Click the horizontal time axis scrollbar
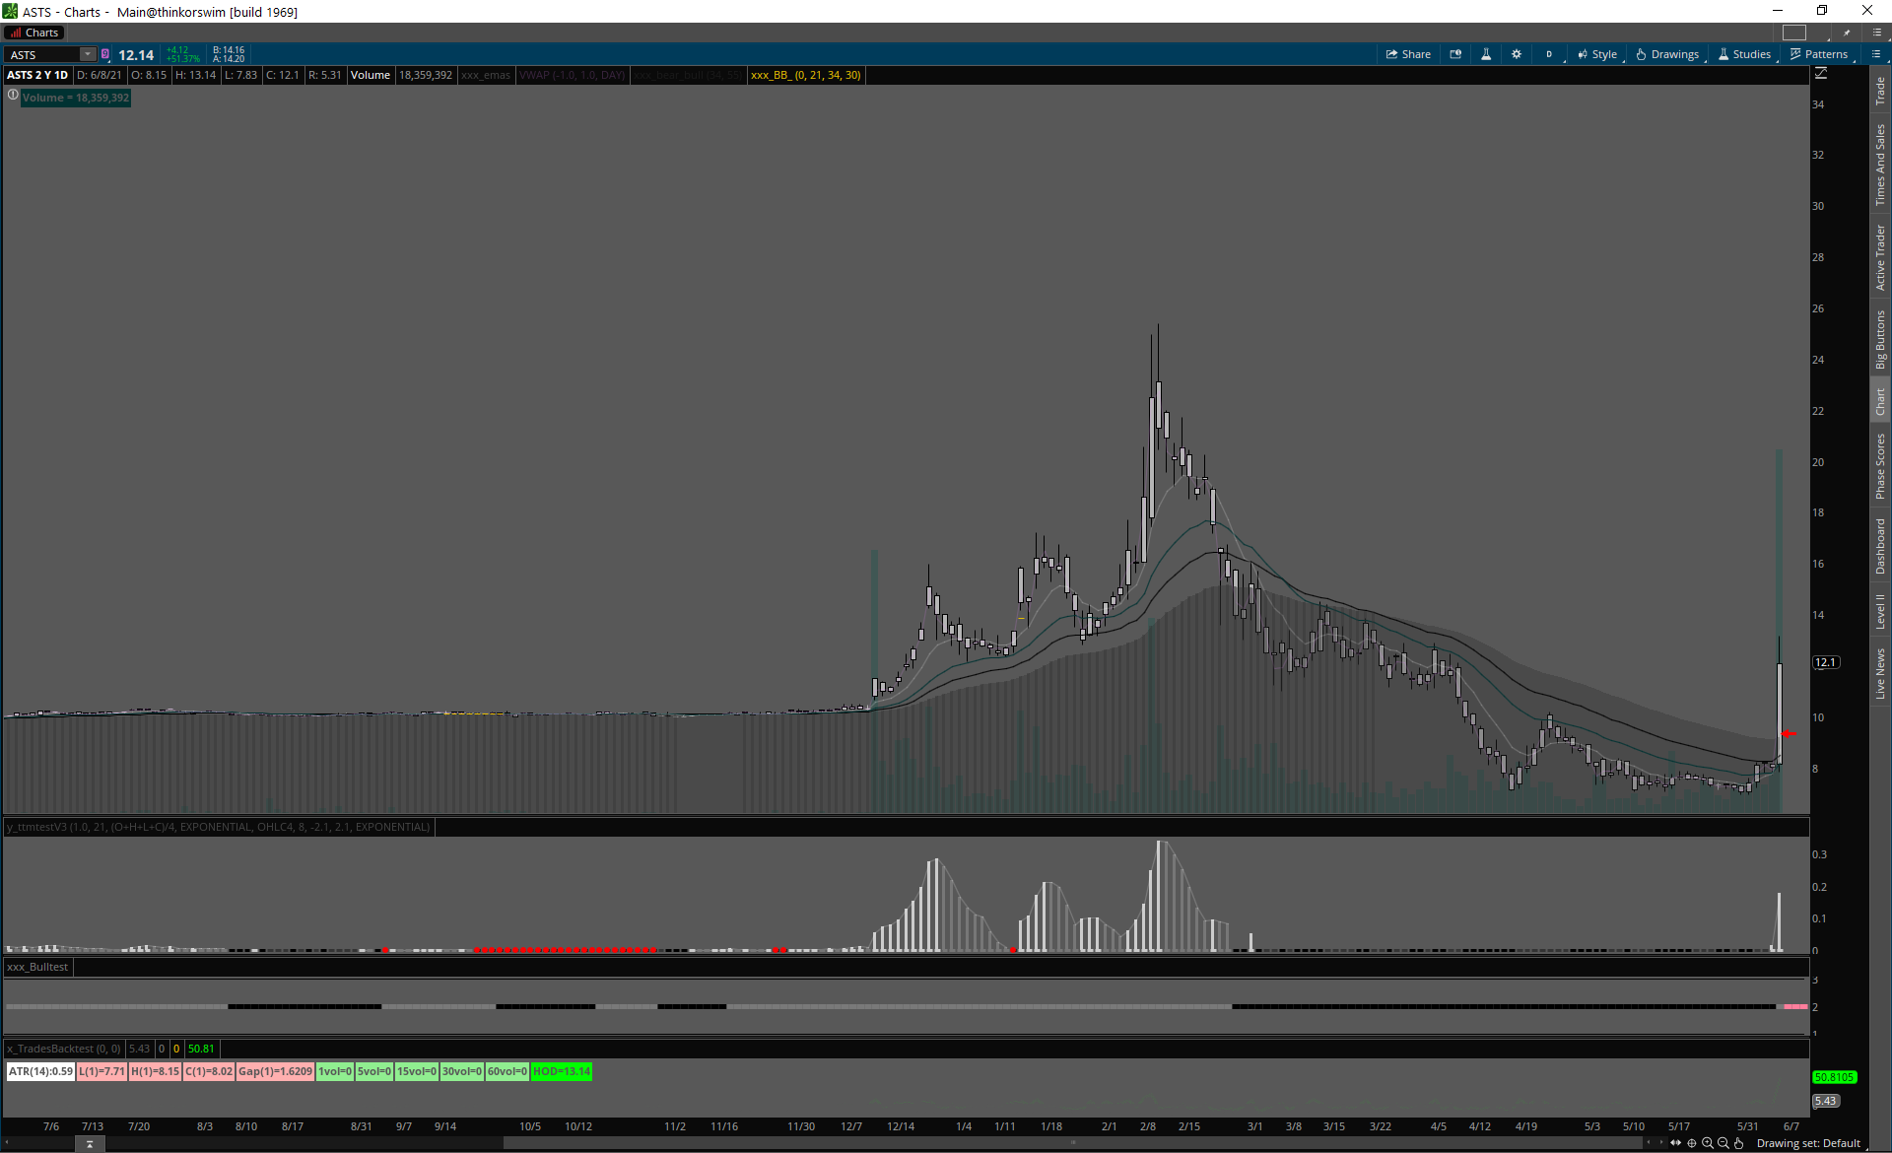Screen dimensions: 1892x1153 pyautogui.click(x=1074, y=1143)
